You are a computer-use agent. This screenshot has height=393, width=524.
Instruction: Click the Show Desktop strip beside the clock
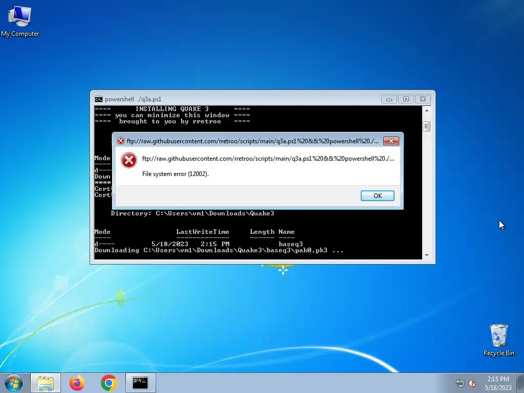pos(520,383)
